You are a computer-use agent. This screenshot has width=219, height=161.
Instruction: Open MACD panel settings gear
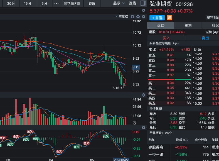point(143,128)
